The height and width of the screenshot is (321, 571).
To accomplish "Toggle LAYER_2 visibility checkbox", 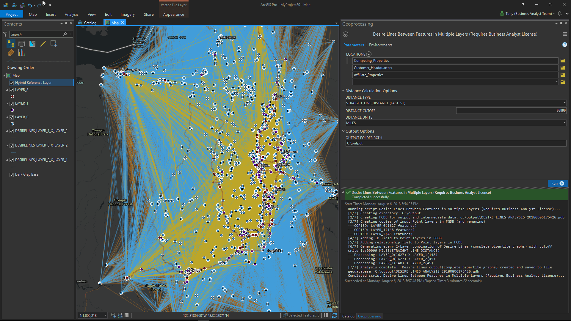I will coord(12,90).
